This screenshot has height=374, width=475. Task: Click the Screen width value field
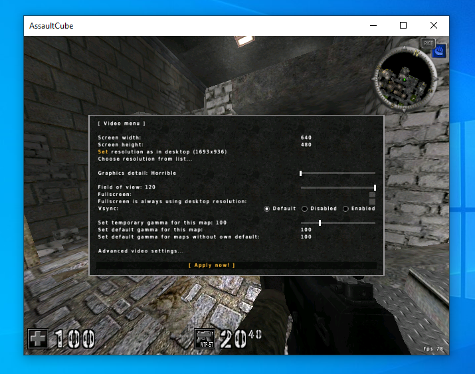[x=306, y=138]
